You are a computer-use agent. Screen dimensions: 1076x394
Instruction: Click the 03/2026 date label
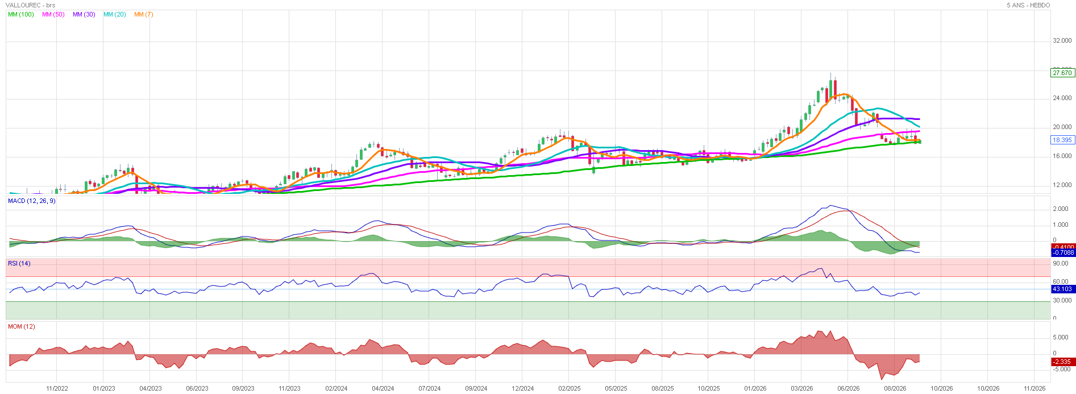point(801,389)
